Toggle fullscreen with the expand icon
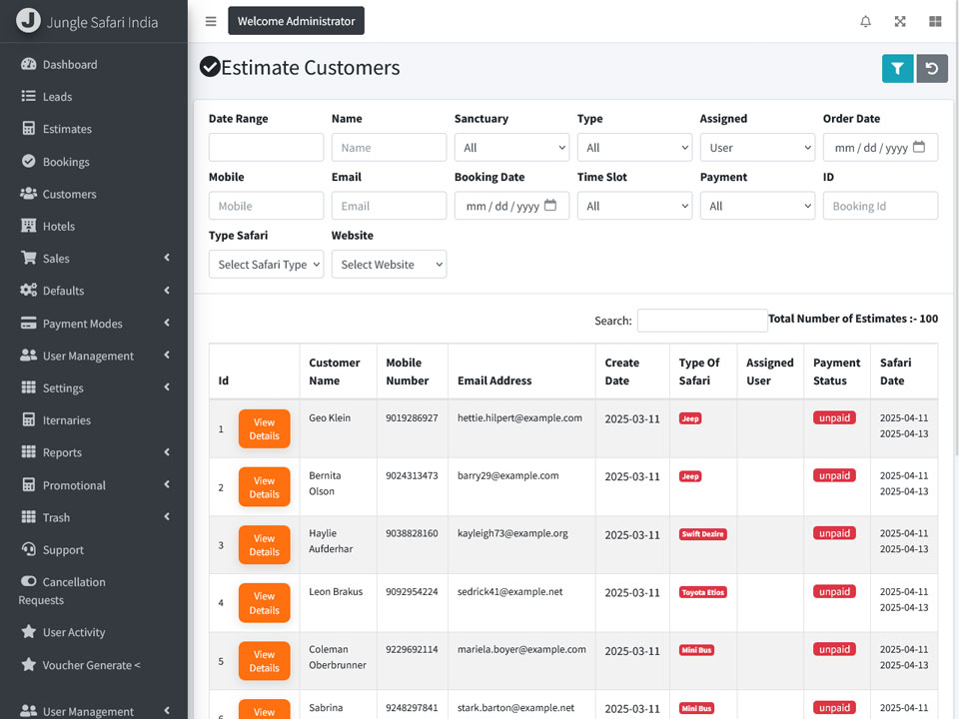The image size is (959, 719). pyautogui.click(x=900, y=21)
